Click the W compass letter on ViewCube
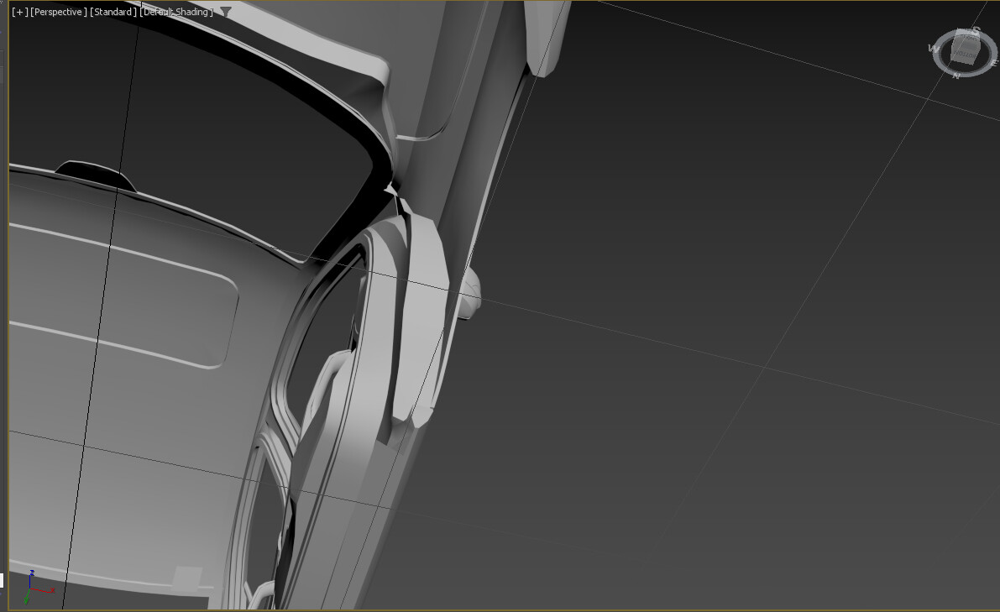The width and height of the screenshot is (1000, 612). 934,49
